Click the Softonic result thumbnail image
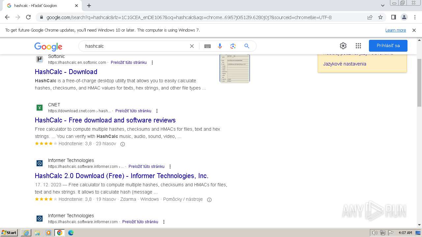 [x=235, y=68]
